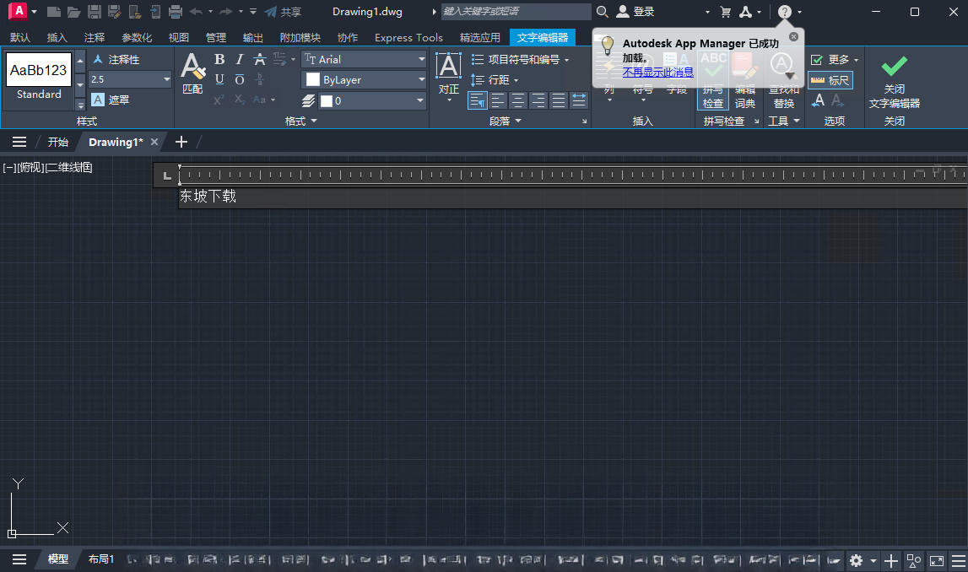Select the Standard text style thumbnail
The height and width of the screenshot is (572, 968).
tap(39, 78)
